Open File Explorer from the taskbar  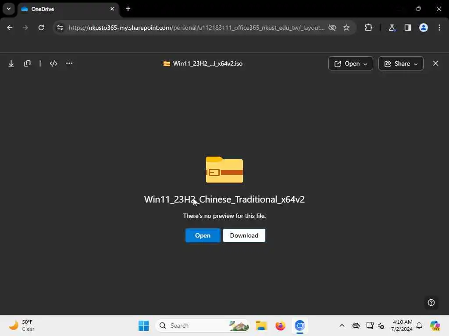(x=261, y=325)
